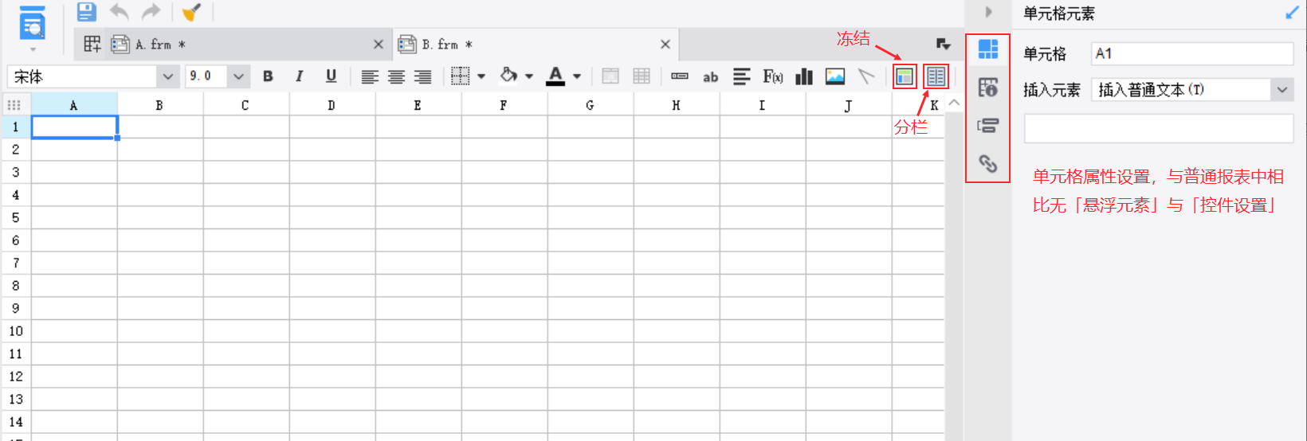1307x441 pixels.
Task: Open the font color dropdown arrow
Action: 577,76
